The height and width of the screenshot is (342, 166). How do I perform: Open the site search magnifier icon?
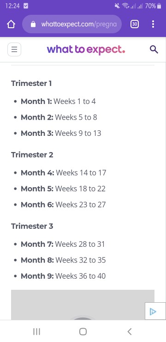point(154,50)
